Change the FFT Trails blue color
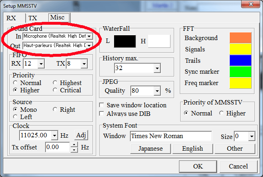The height and width of the screenshot is (177, 263). pos(240,60)
